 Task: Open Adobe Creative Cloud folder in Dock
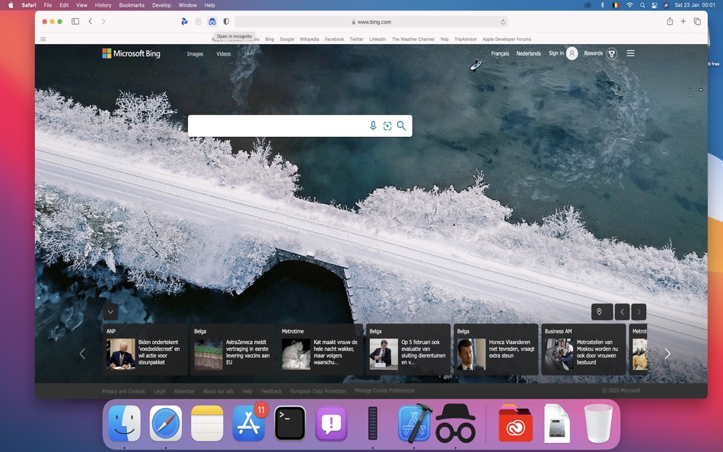pyautogui.click(x=515, y=423)
